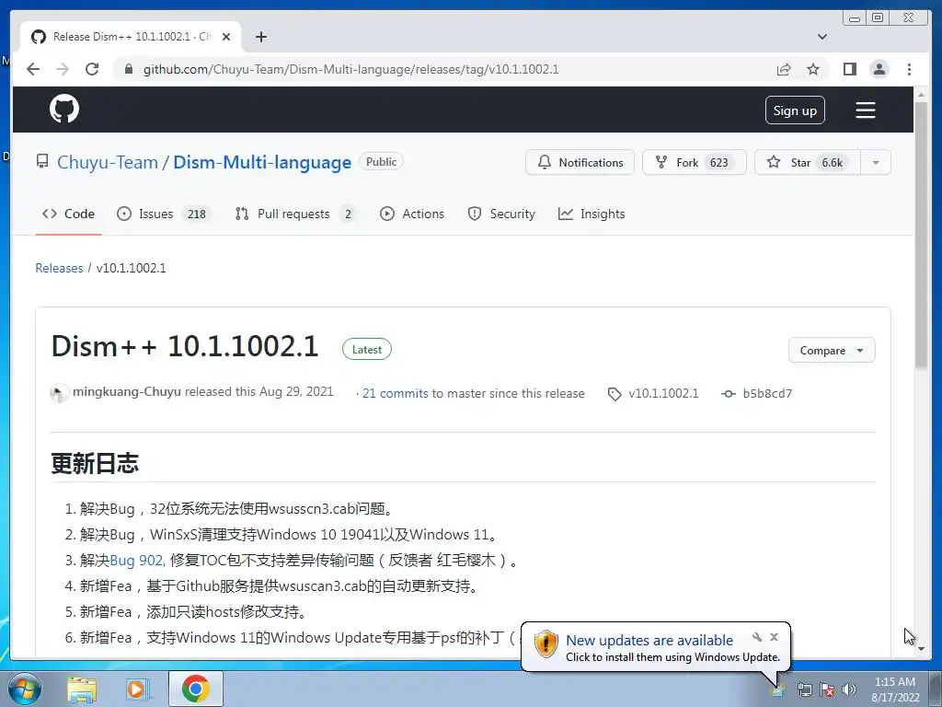Open the Chrome profile avatar

coord(879,69)
